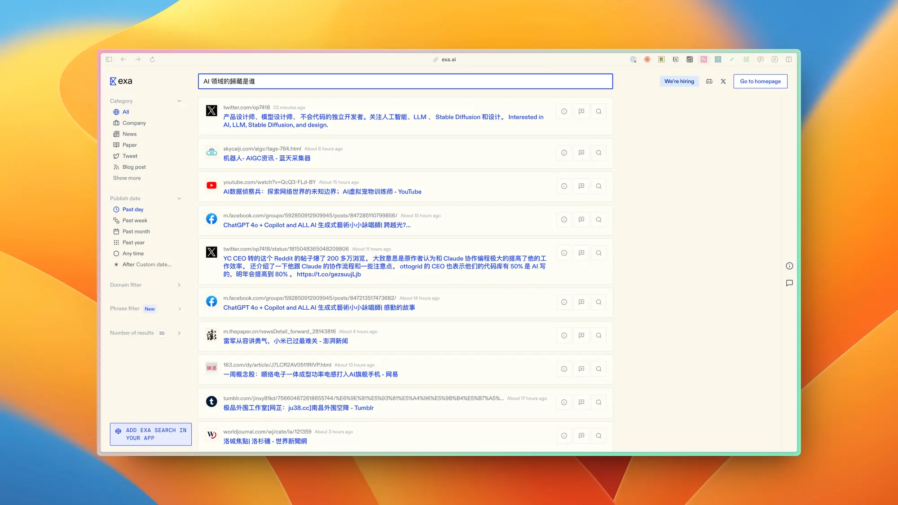Reload the page in the browser toolbar
Image resolution: width=898 pixels, height=505 pixels.
point(152,59)
